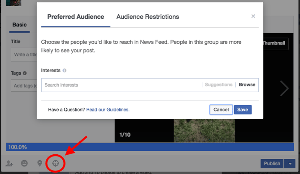Click the Interests info icon
This screenshot has height=174, width=300.
pos(65,70)
